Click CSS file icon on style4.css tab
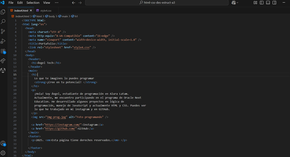The width and height of the screenshot is (290, 157). 37,11
